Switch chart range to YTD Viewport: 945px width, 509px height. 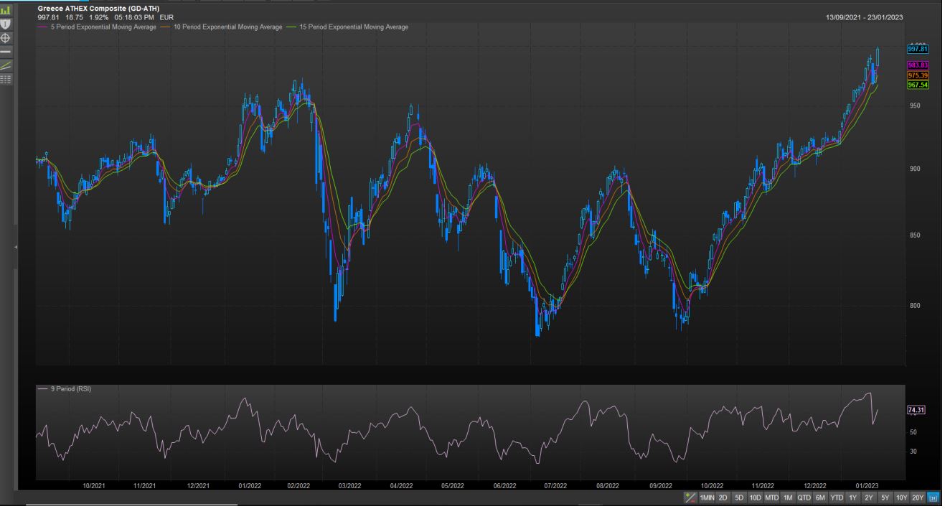pos(837,498)
